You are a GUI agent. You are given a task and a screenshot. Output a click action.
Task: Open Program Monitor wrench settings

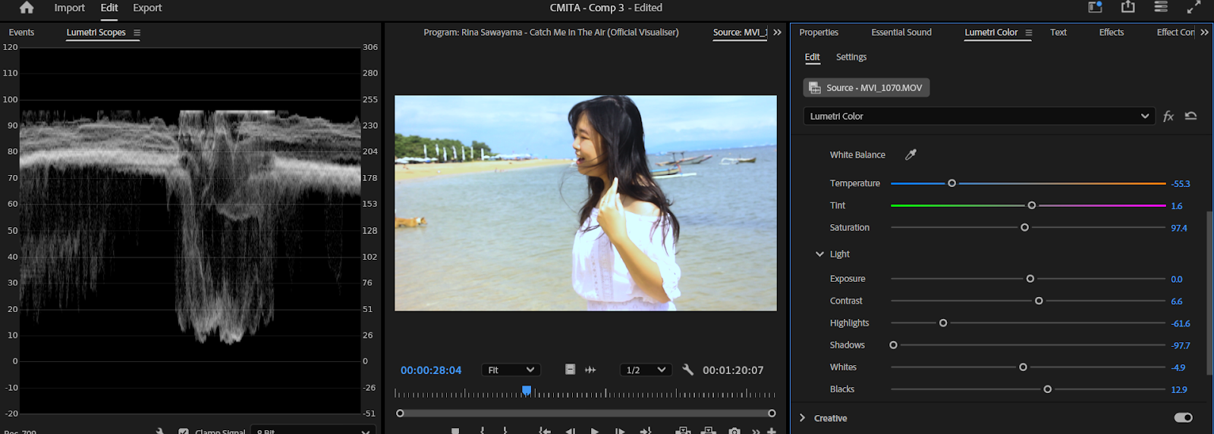(687, 370)
